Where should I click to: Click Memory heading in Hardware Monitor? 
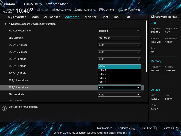pyautogui.click(x=156, y=61)
